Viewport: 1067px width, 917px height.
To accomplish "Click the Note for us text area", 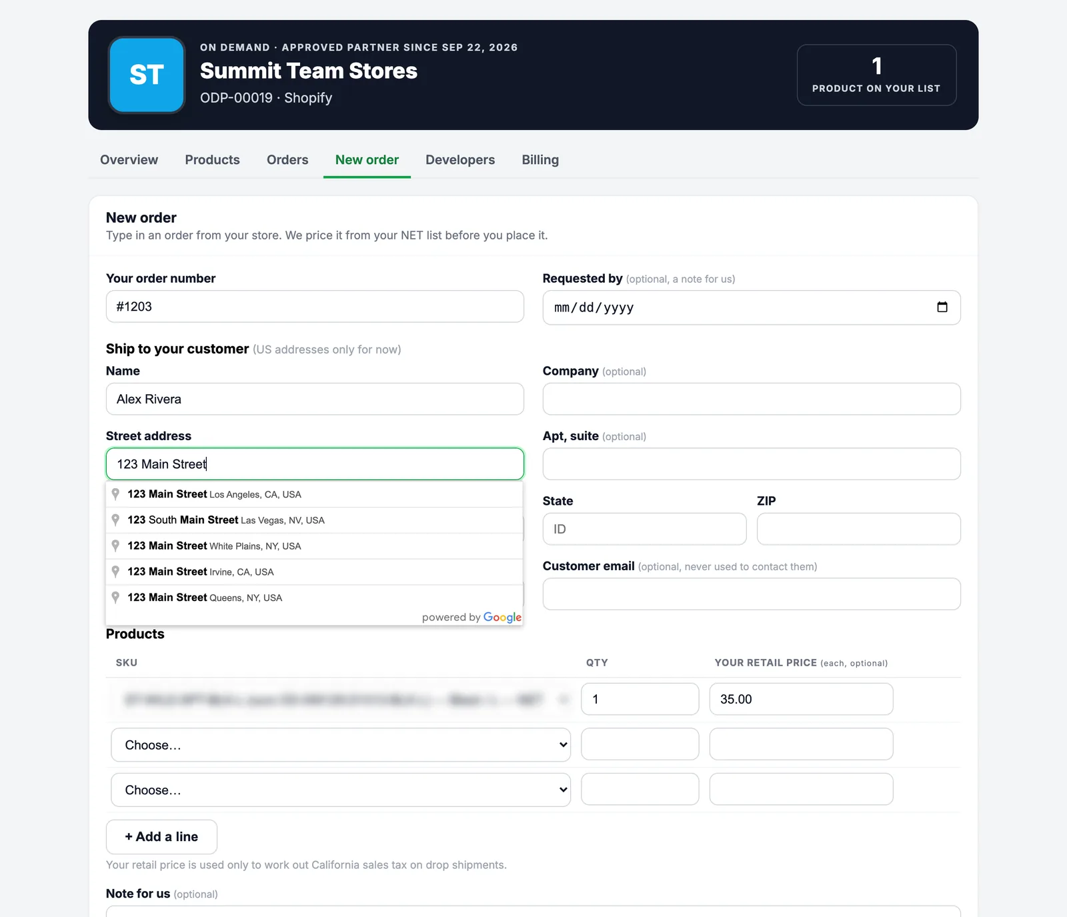I will pyautogui.click(x=533, y=911).
